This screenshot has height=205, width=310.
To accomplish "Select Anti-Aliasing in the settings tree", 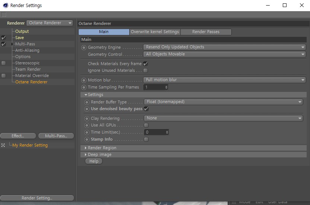I will pos(27,50).
